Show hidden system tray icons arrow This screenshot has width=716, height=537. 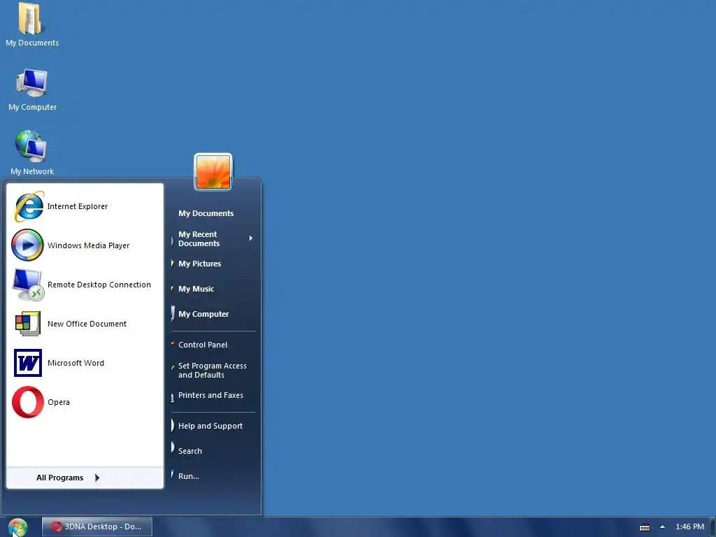663,527
